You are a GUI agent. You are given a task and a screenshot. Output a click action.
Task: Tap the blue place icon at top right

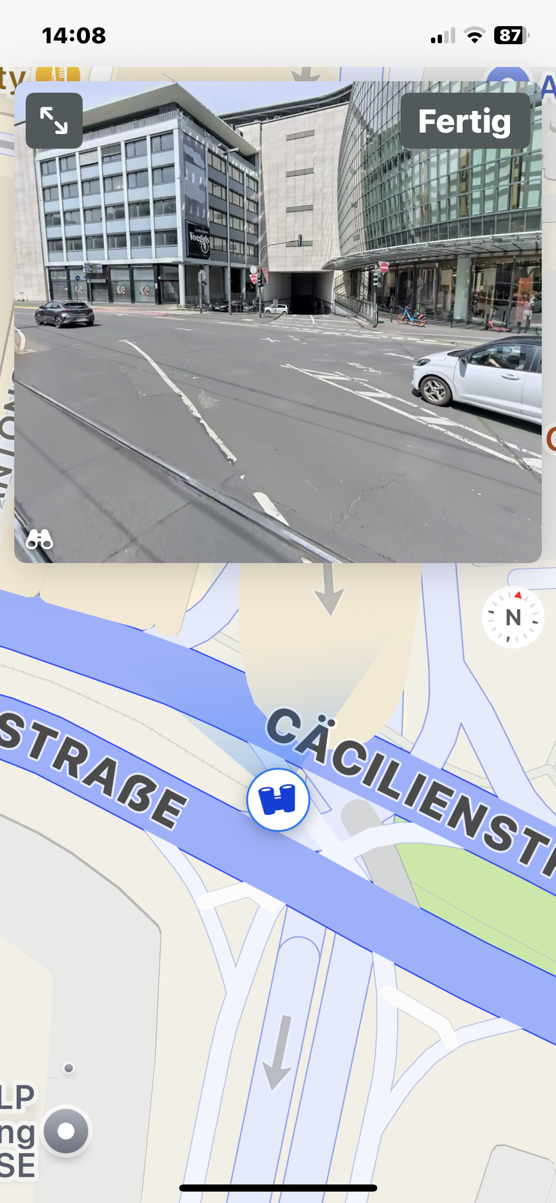pyautogui.click(x=508, y=75)
